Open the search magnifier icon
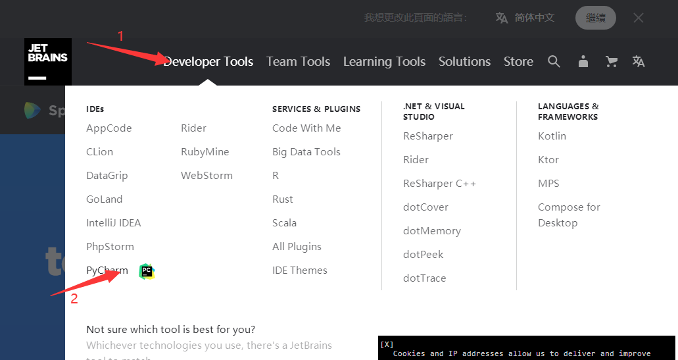This screenshot has width=678, height=360. [x=554, y=61]
